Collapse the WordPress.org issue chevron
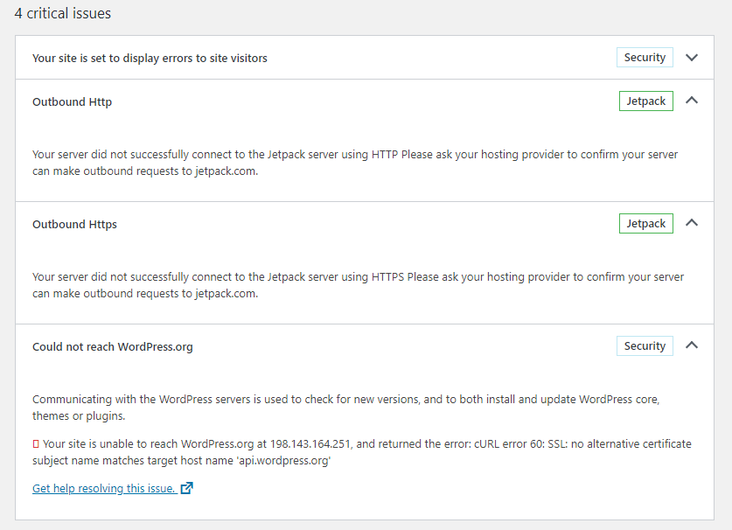The image size is (732, 530). point(692,345)
